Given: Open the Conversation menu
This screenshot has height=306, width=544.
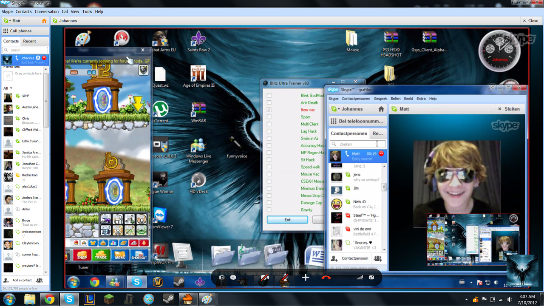Looking at the screenshot, I should [47, 11].
